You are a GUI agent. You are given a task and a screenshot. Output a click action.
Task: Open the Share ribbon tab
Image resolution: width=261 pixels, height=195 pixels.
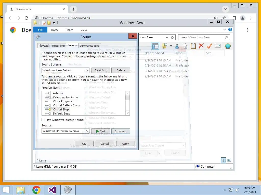(69, 30)
